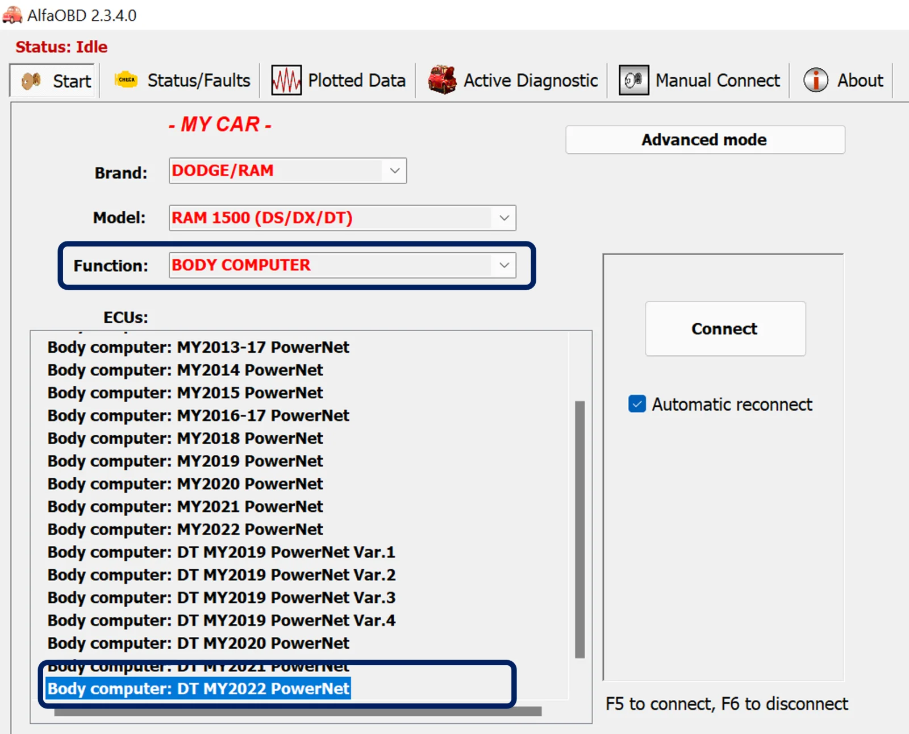This screenshot has height=734, width=909.
Task: Click the key icon on Start tab
Action: click(31, 81)
